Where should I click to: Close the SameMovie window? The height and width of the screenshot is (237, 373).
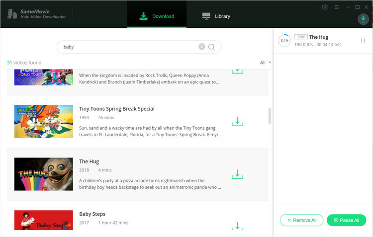[367, 7]
